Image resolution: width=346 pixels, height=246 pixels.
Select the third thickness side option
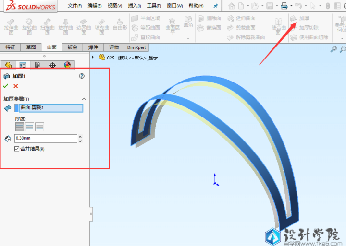[39, 127]
